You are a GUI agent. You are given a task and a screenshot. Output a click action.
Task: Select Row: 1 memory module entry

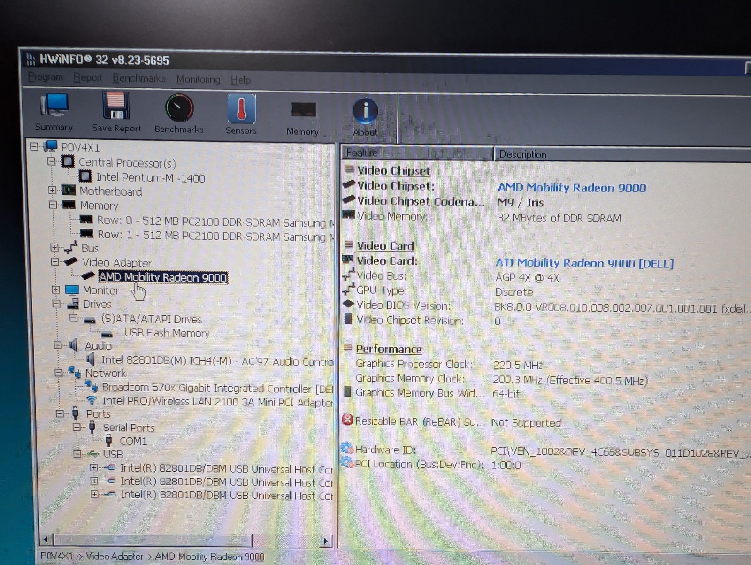(215, 235)
